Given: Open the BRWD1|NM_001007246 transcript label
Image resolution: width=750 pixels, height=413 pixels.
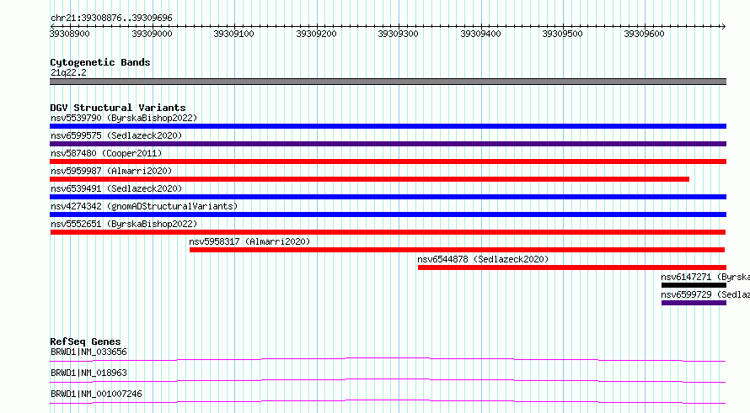Looking at the screenshot, I should [96, 394].
